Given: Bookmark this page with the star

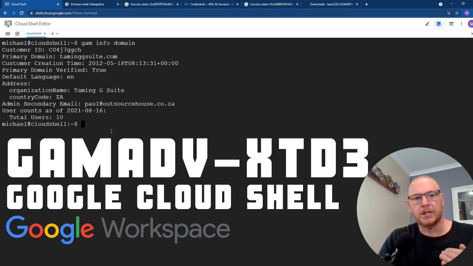Looking at the screenshot, I should pyautogui.click(x=457, y=13).
